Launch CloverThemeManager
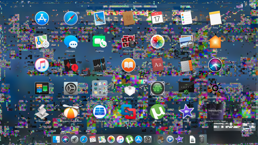 pos(186,88)
